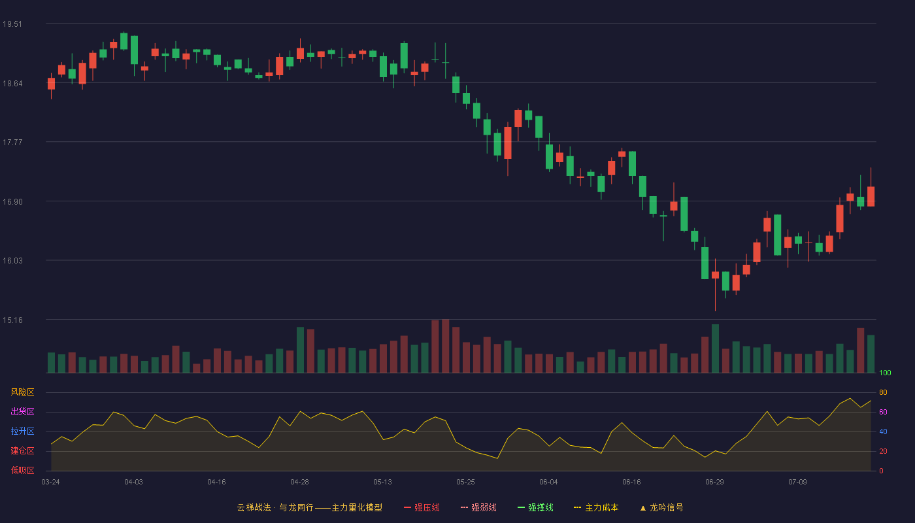The width and height of the screenshot is (915, 523).
Task: Toggle the 强压线 legend entry
Action: pyautogui.click(x=422, y=507)
